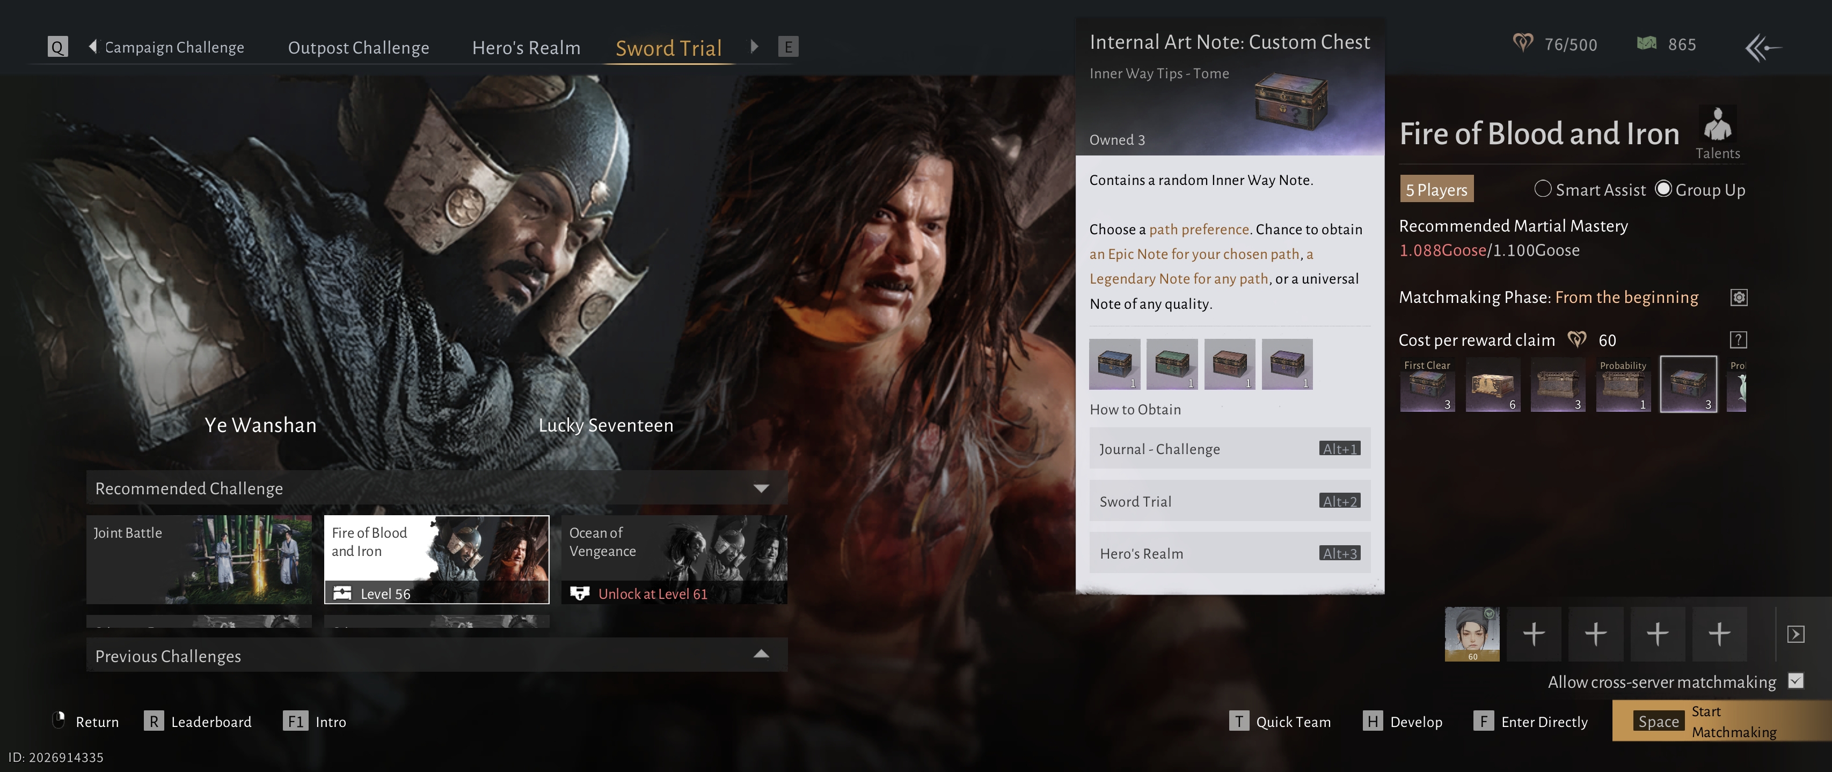
Task: Click the player avatar portrait, level 60
Action: (1471, 634)
